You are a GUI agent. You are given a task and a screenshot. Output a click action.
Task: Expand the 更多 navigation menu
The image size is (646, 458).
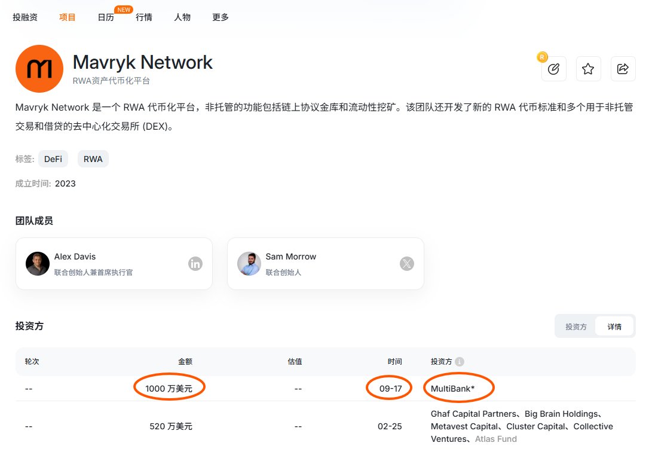(x=221, y=17)
